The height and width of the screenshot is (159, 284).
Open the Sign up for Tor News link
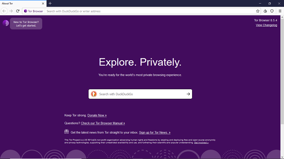point(154,132)
